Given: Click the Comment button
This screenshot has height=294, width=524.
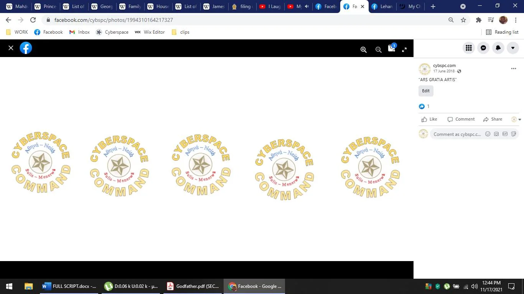Looking at the screenshot, I should coord(461,119).
